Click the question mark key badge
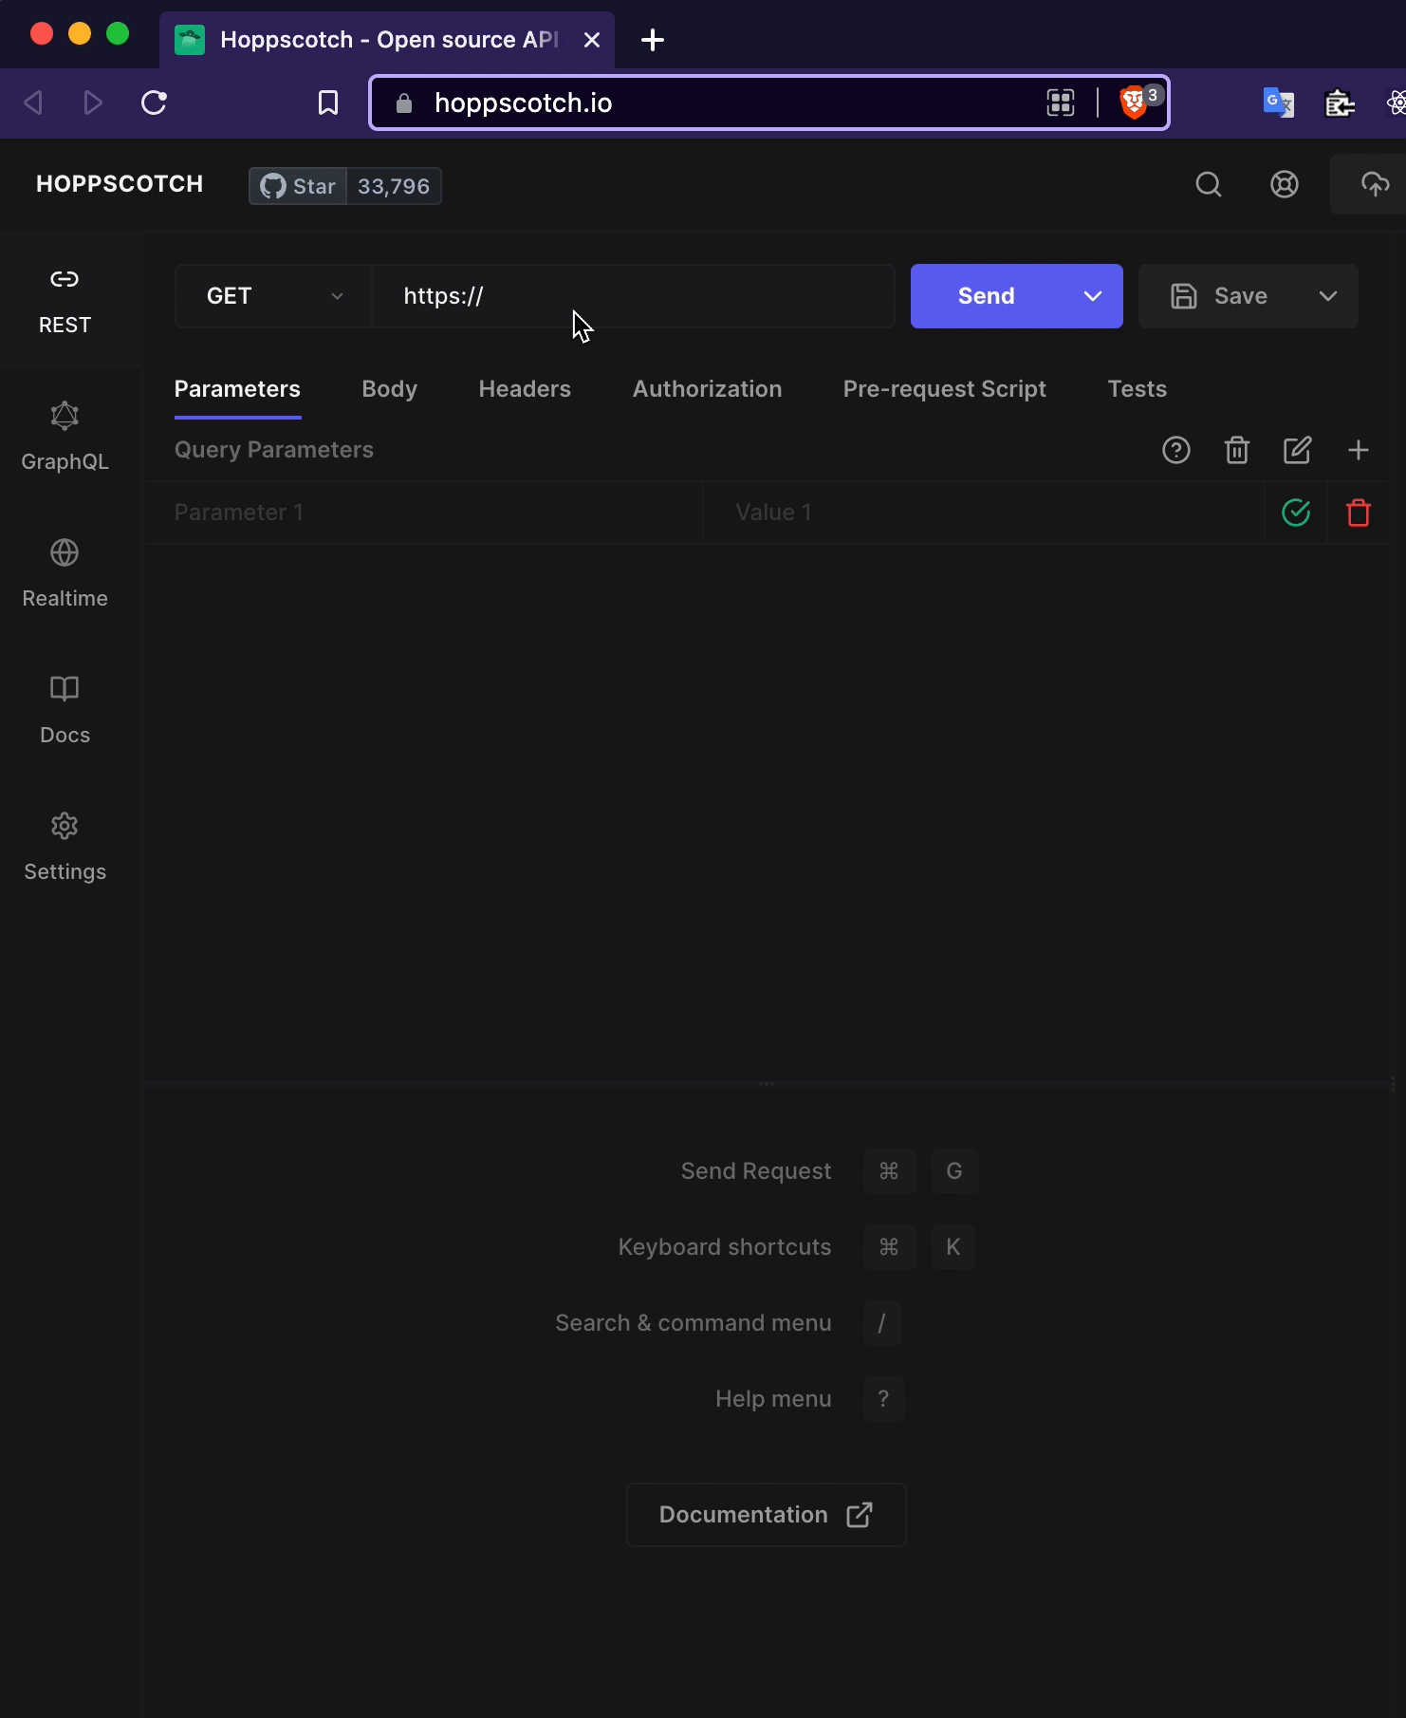1406x1718 pixels. (883, 1399)
